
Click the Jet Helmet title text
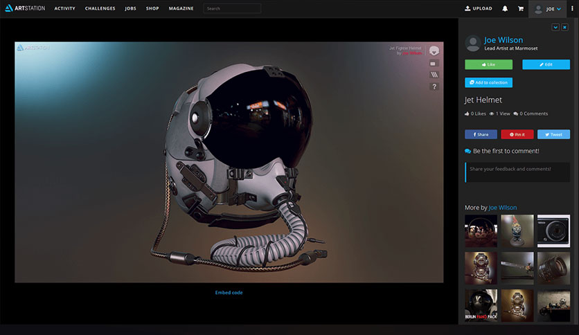483,100
